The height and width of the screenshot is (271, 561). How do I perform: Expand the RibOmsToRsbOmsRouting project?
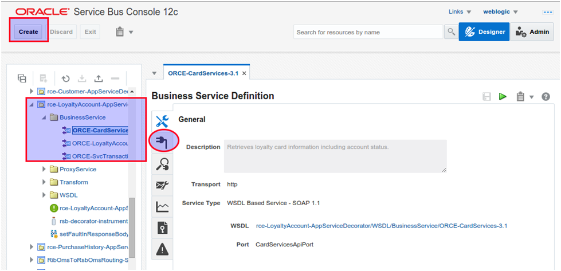tap(32, 260)
